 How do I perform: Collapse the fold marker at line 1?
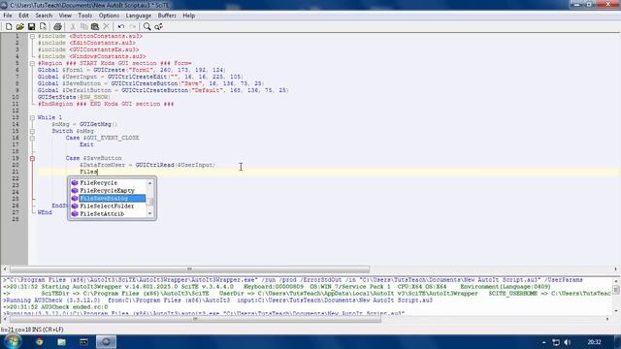[x=32, y=36]
